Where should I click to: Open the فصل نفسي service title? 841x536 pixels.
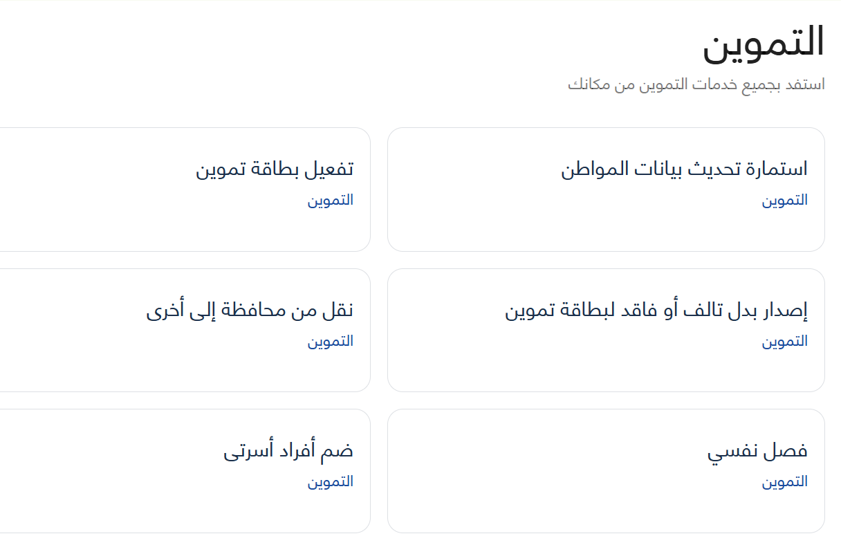coord(757,452)
